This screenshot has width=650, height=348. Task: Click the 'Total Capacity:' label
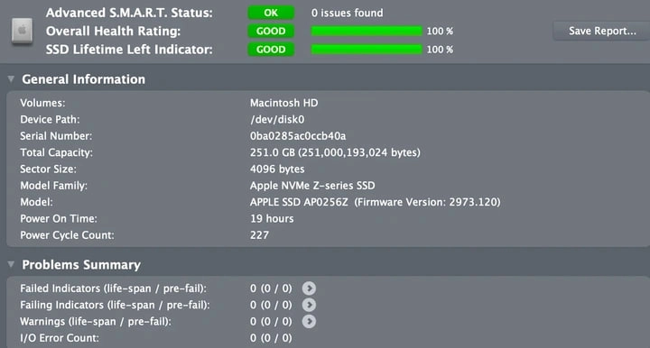(x=56, y=152)
